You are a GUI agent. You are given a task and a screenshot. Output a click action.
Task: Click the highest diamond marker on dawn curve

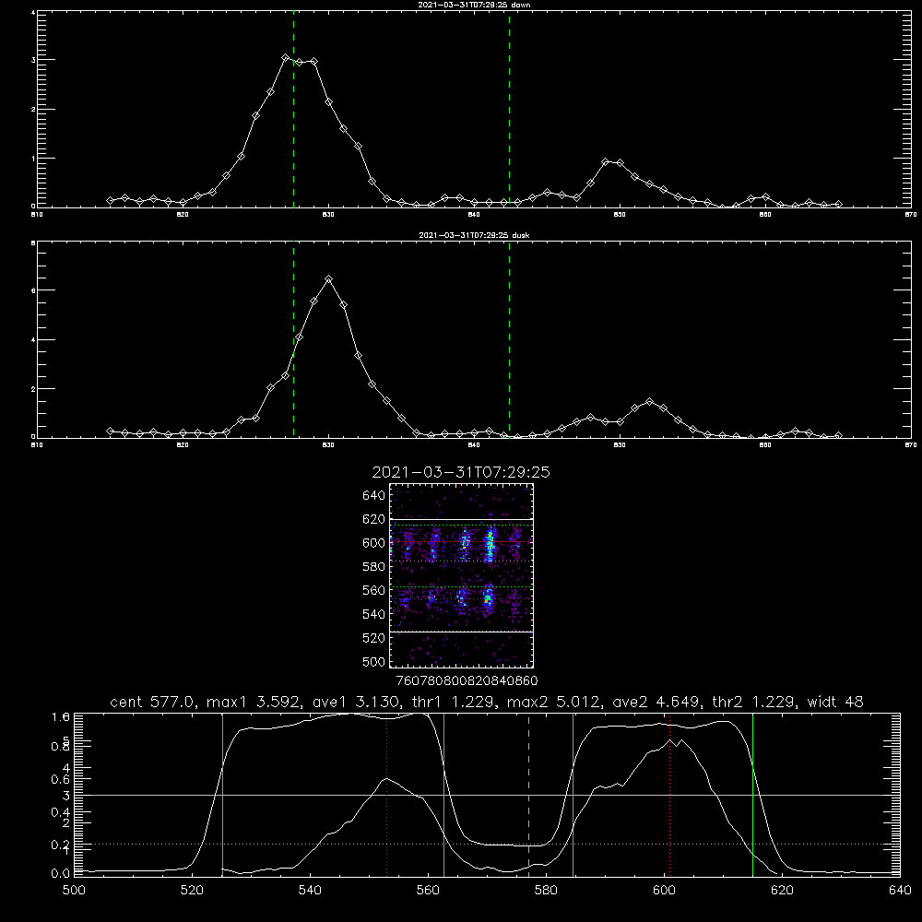(285, 57)
